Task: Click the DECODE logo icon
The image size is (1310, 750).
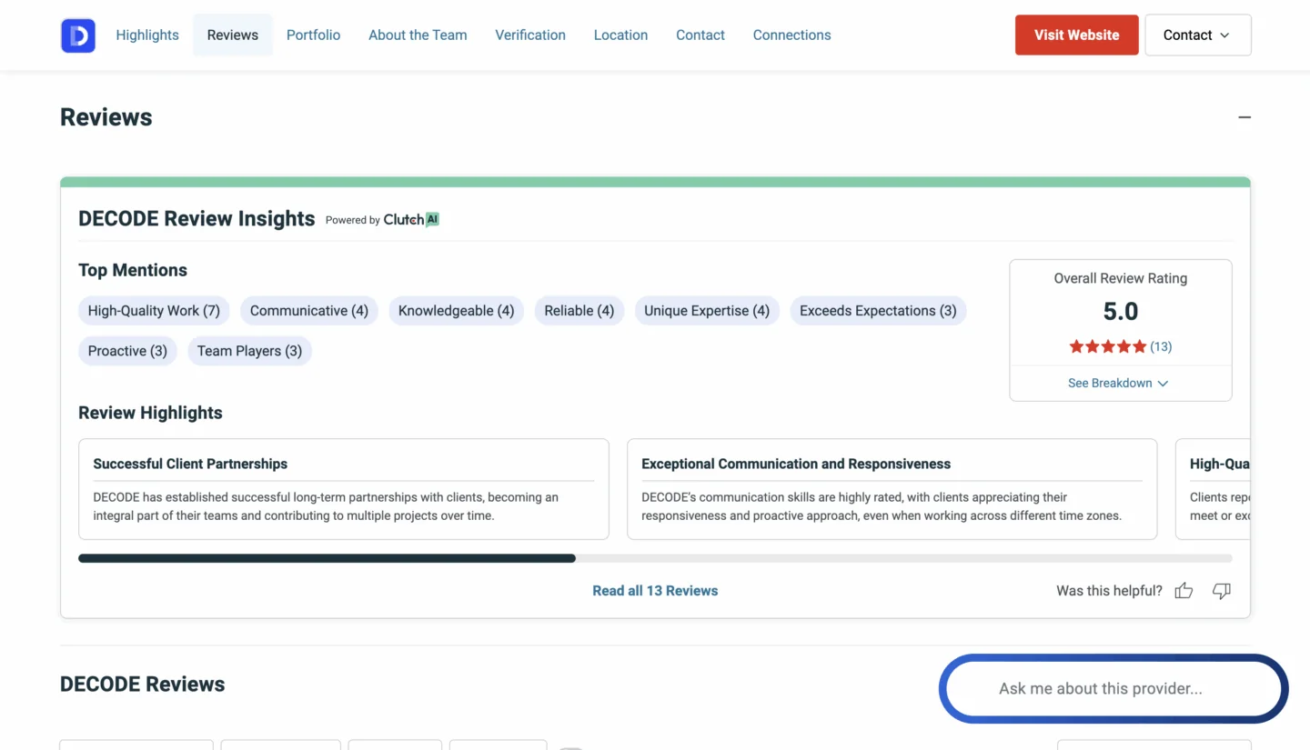Action: 78,35
